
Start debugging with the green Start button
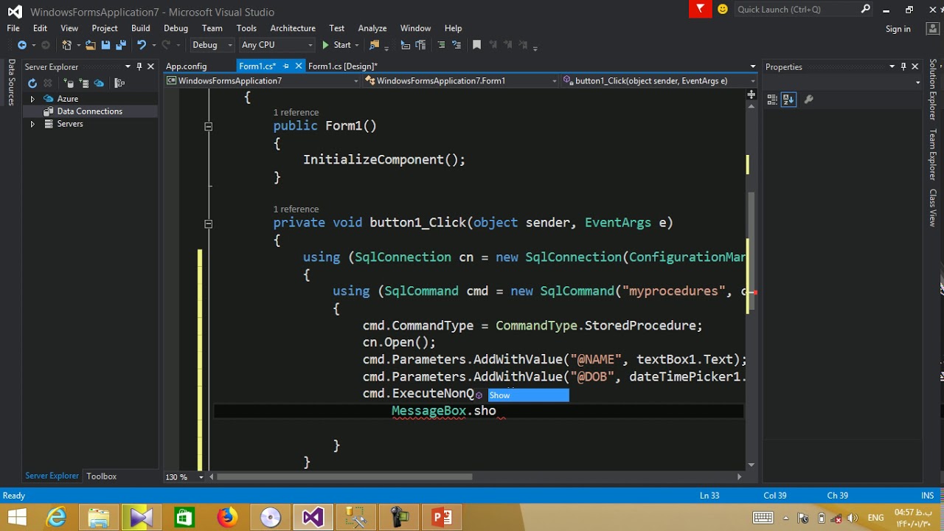336,45
